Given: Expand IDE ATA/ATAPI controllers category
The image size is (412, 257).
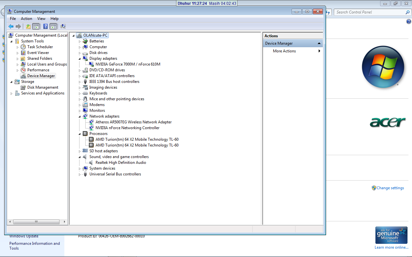Looking at the screenshot, I should tap(80, 76).
